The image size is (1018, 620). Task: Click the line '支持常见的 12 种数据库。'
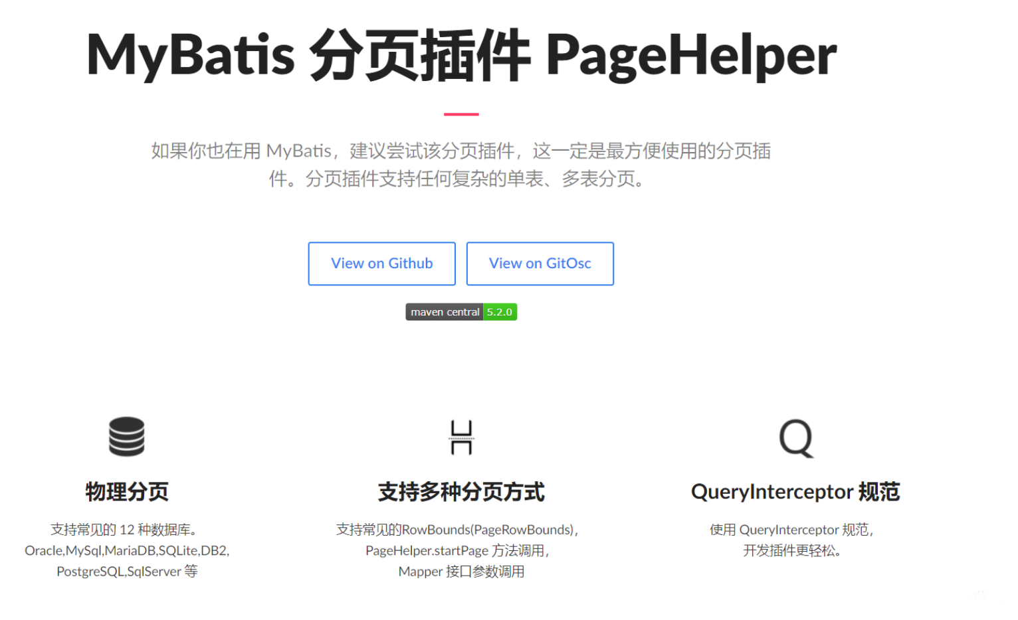coord(124,530)
